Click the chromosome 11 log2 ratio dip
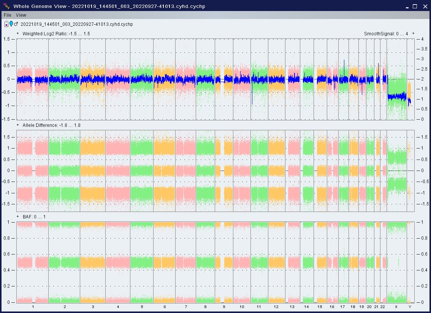Viewport: 431px width, 313px height. (252, 97)
